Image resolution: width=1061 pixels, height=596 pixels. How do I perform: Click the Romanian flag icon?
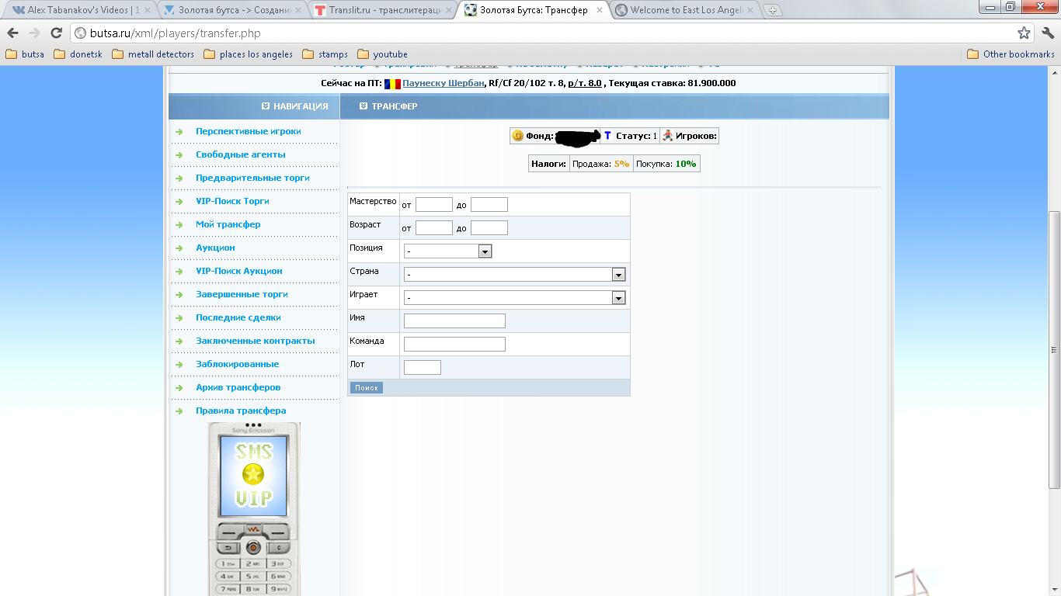click(392, 84)
